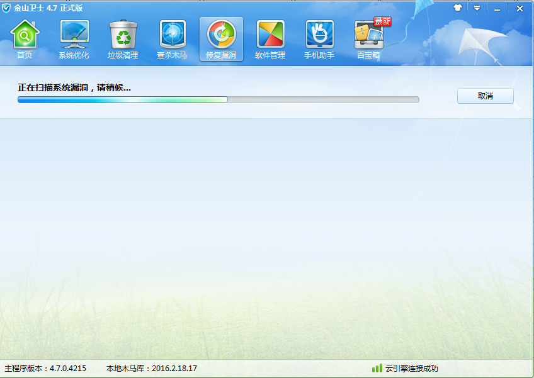Click the vulnerability scan progress bar

coord(218,99)
